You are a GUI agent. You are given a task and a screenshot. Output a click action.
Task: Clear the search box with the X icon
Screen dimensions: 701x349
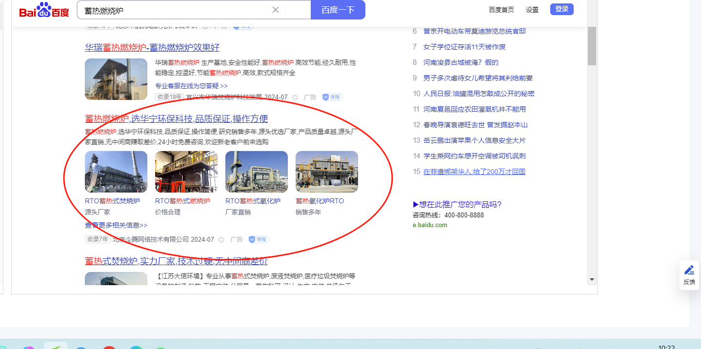(x=276, y=10)
